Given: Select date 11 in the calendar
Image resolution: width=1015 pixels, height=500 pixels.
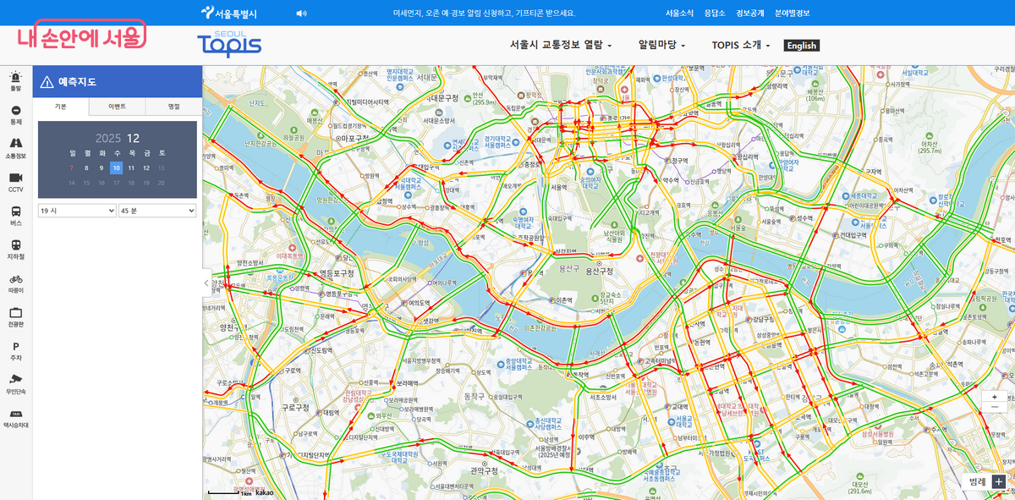Looking at the screenshot, I should [131, 168].
